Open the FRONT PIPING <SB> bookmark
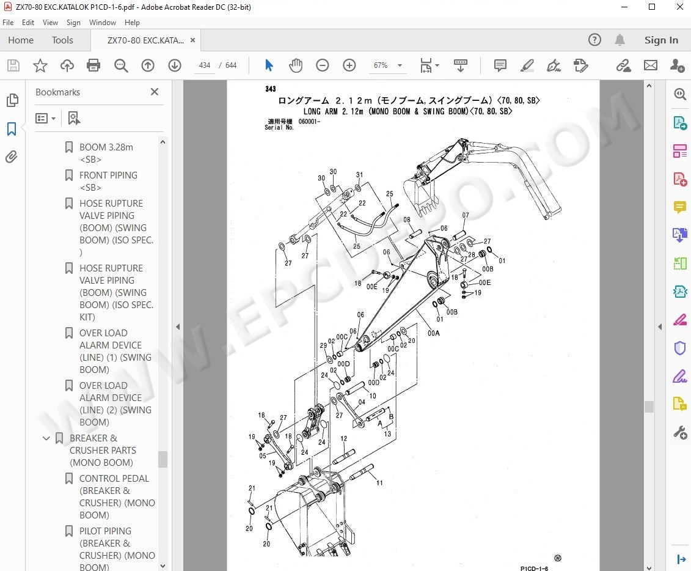The image size is (691, 571). (108, 181)
